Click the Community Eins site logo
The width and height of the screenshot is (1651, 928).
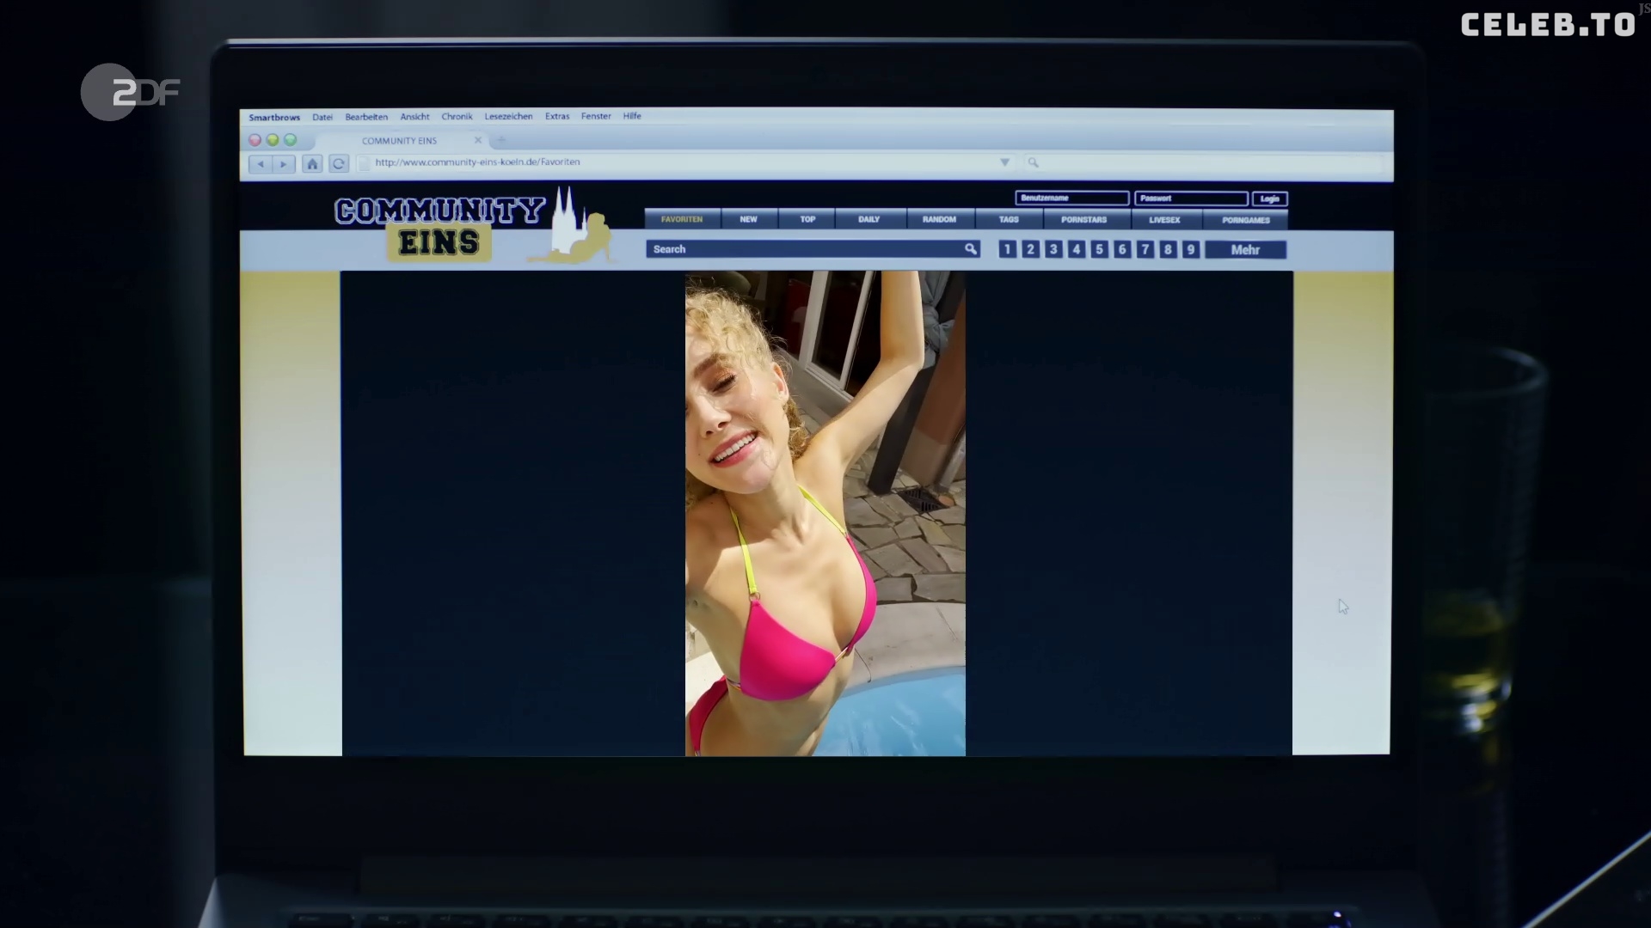click(473, 226)
